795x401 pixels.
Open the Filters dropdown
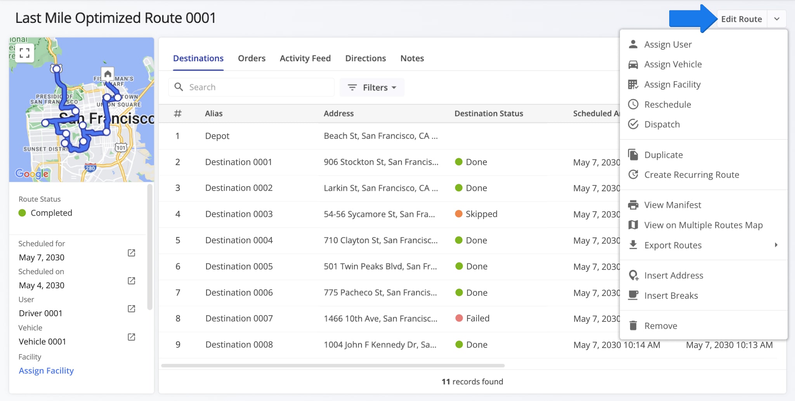coord(371,87)
